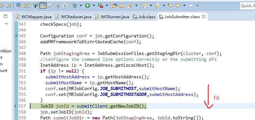The height and width of the screenshot is (120, 255).
Task: Click job.setJobID(jobId); line
Action: (x=66, y=112)
